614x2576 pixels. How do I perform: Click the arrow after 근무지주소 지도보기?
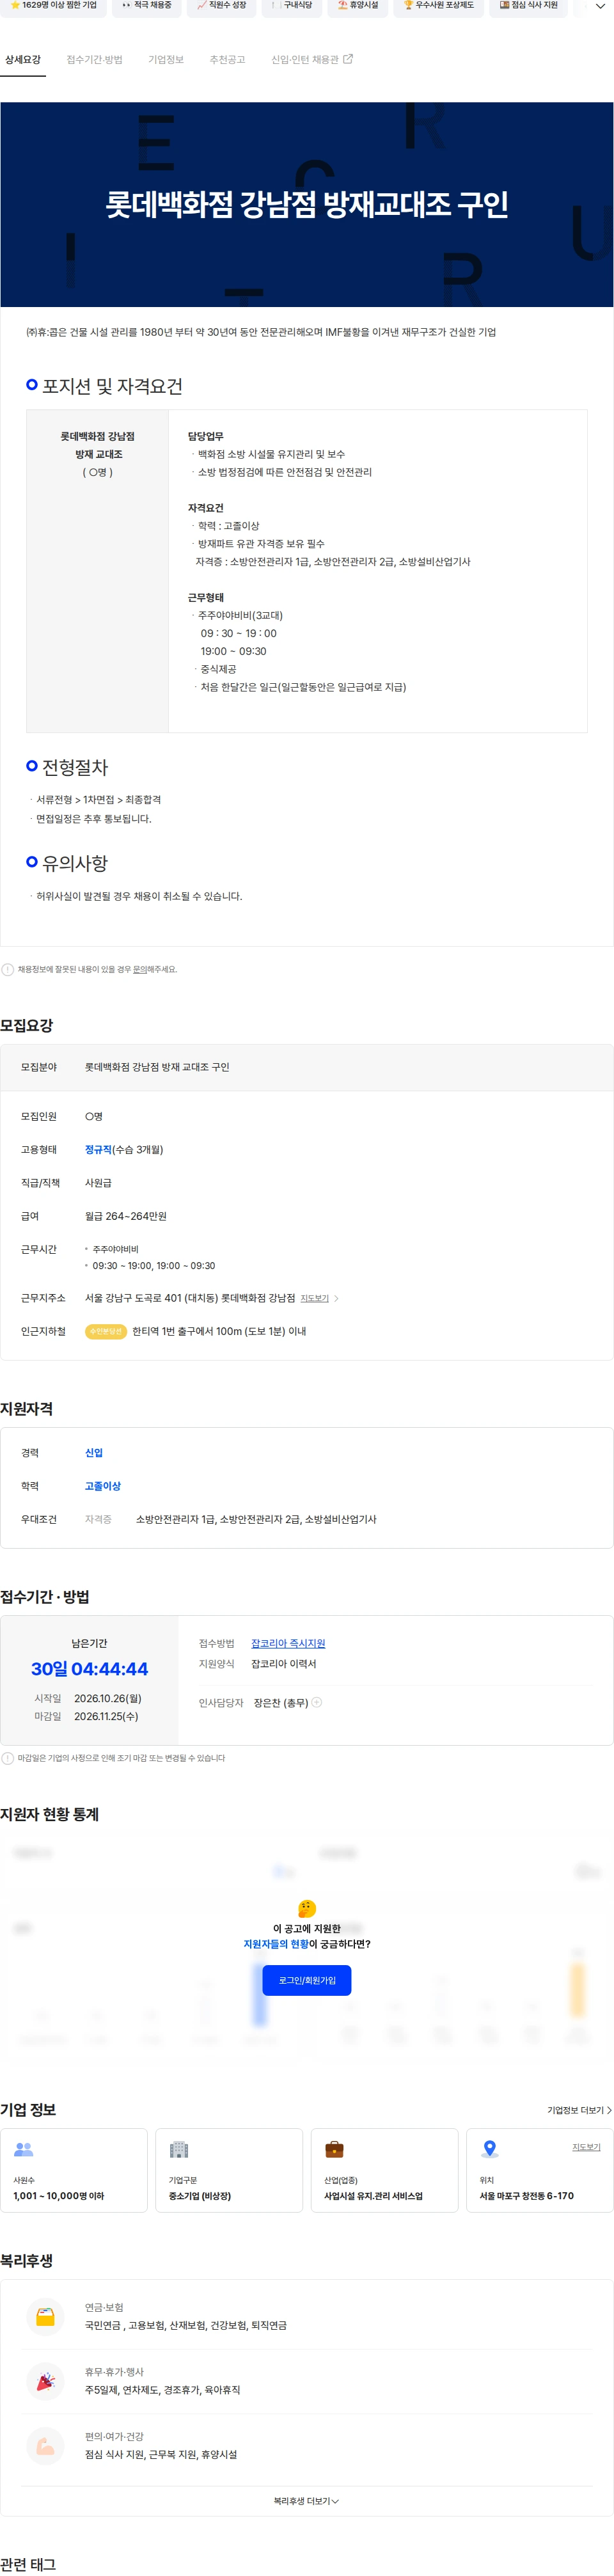pos(336,1298)
